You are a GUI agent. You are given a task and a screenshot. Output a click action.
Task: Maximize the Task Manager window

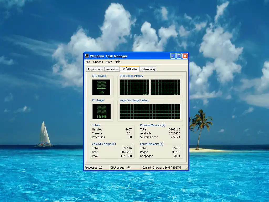point(179,56)
